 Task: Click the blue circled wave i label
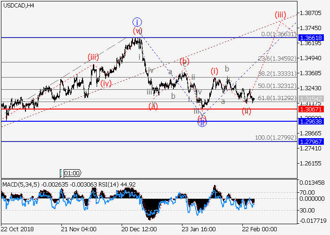137,22
